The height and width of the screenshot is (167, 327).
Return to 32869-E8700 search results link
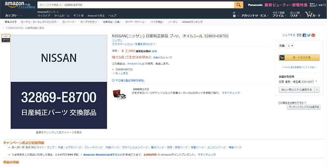pyautogui.click(x=25, y=28)
